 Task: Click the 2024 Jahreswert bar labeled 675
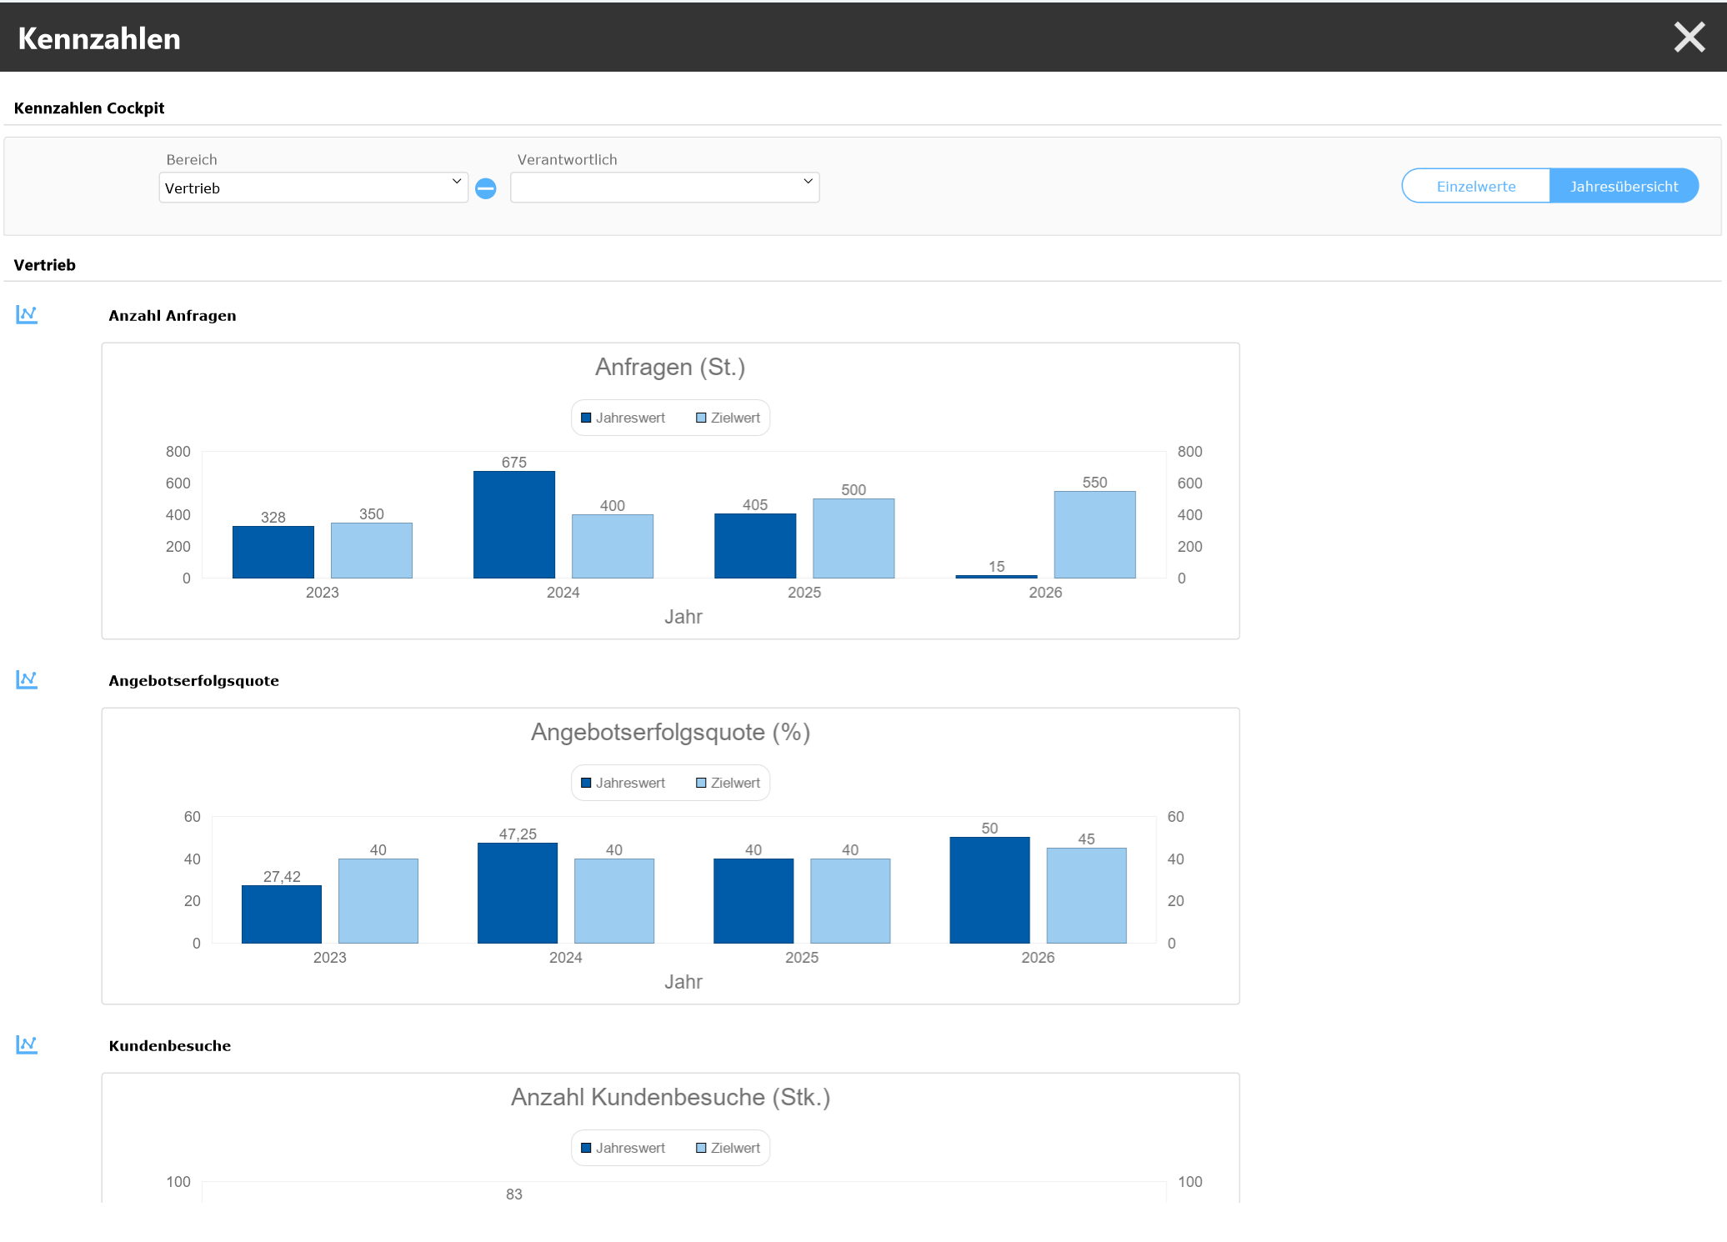[x=514, y=525]
